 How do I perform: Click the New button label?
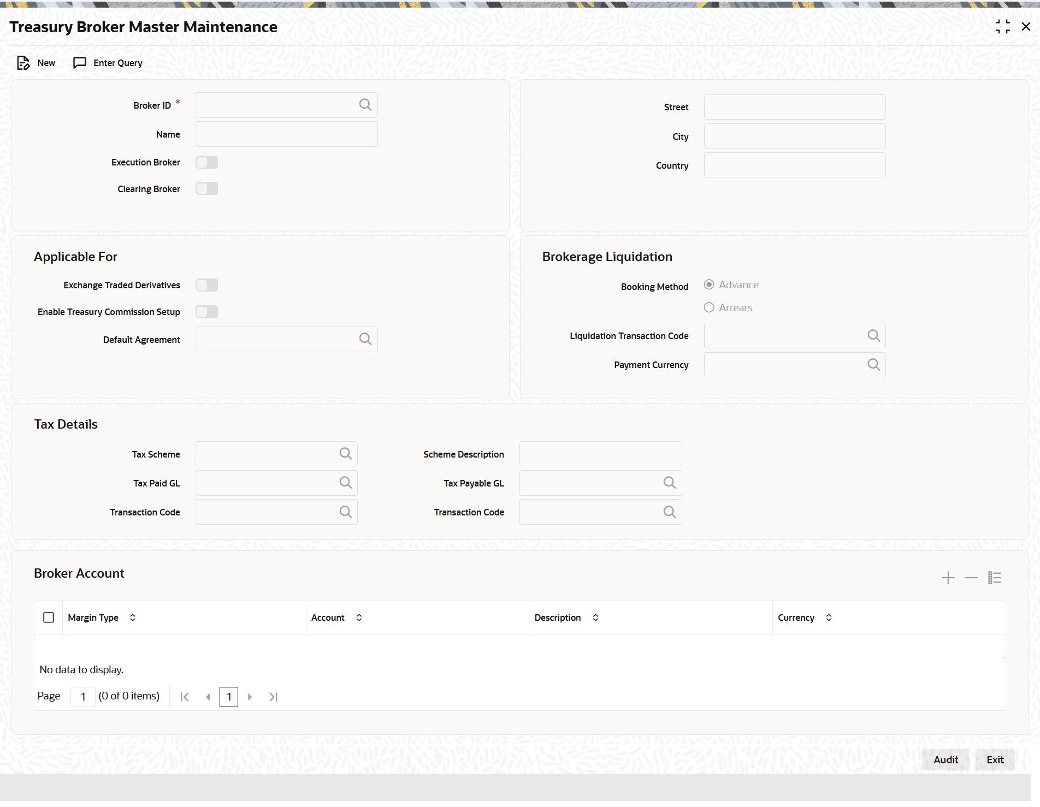[46, 63]
